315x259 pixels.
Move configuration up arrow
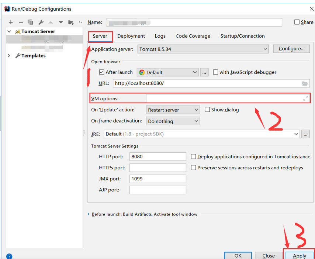[51, 22]
